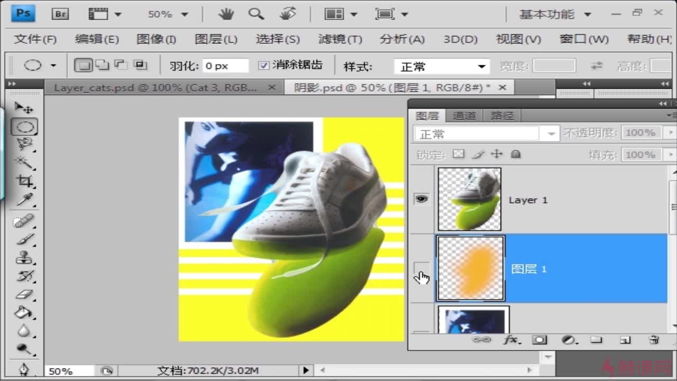The image size is (677, 381).
Task: Open the 图像(I) menu
Action: click(156, 39)
